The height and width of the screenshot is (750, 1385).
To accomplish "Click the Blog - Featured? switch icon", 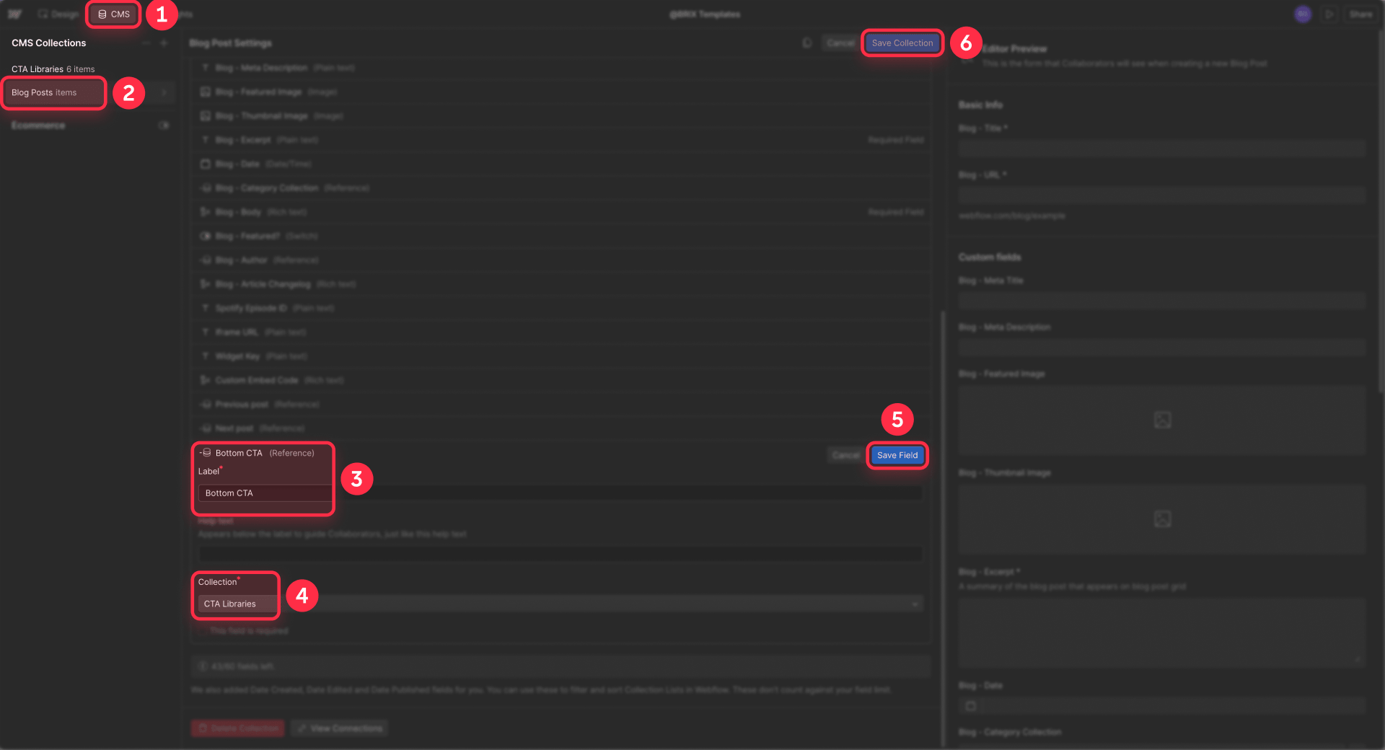I will [206, 236].
